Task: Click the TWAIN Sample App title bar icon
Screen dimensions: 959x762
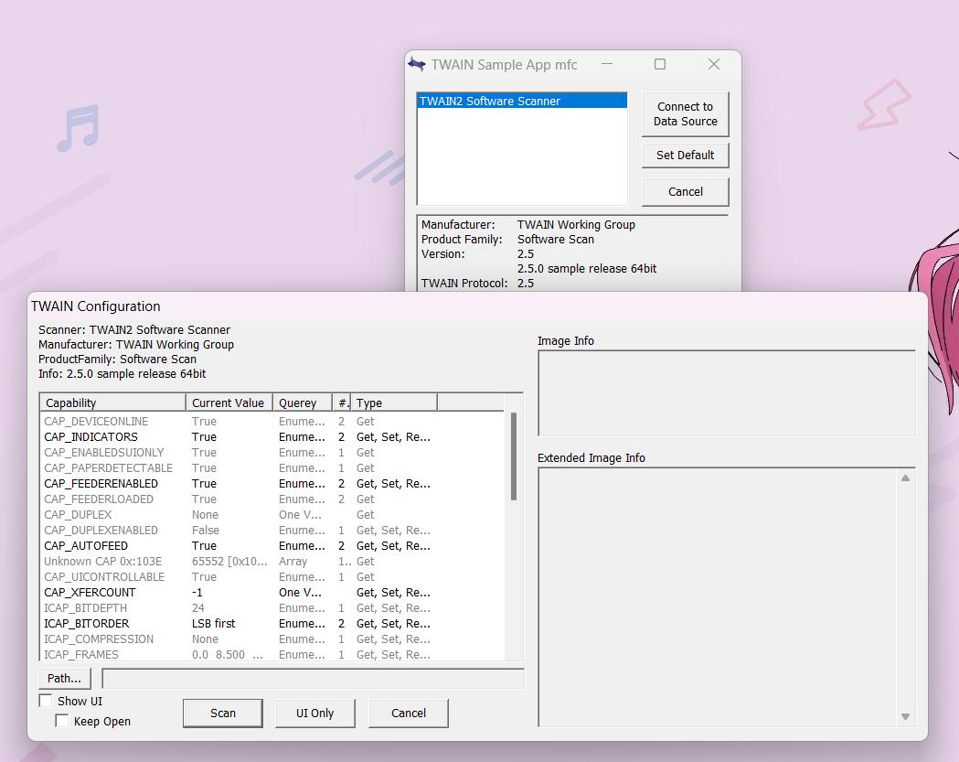Action: coord(417,64)
